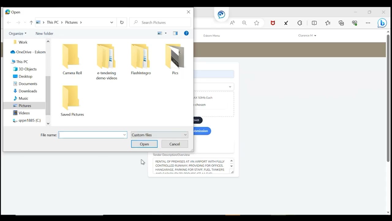Click the Search Pictures field

160,22
